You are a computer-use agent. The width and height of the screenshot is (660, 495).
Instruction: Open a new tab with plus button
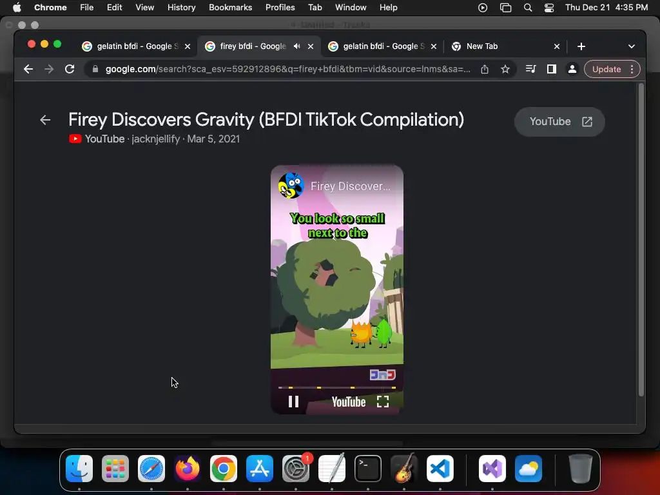click(581, 46)
